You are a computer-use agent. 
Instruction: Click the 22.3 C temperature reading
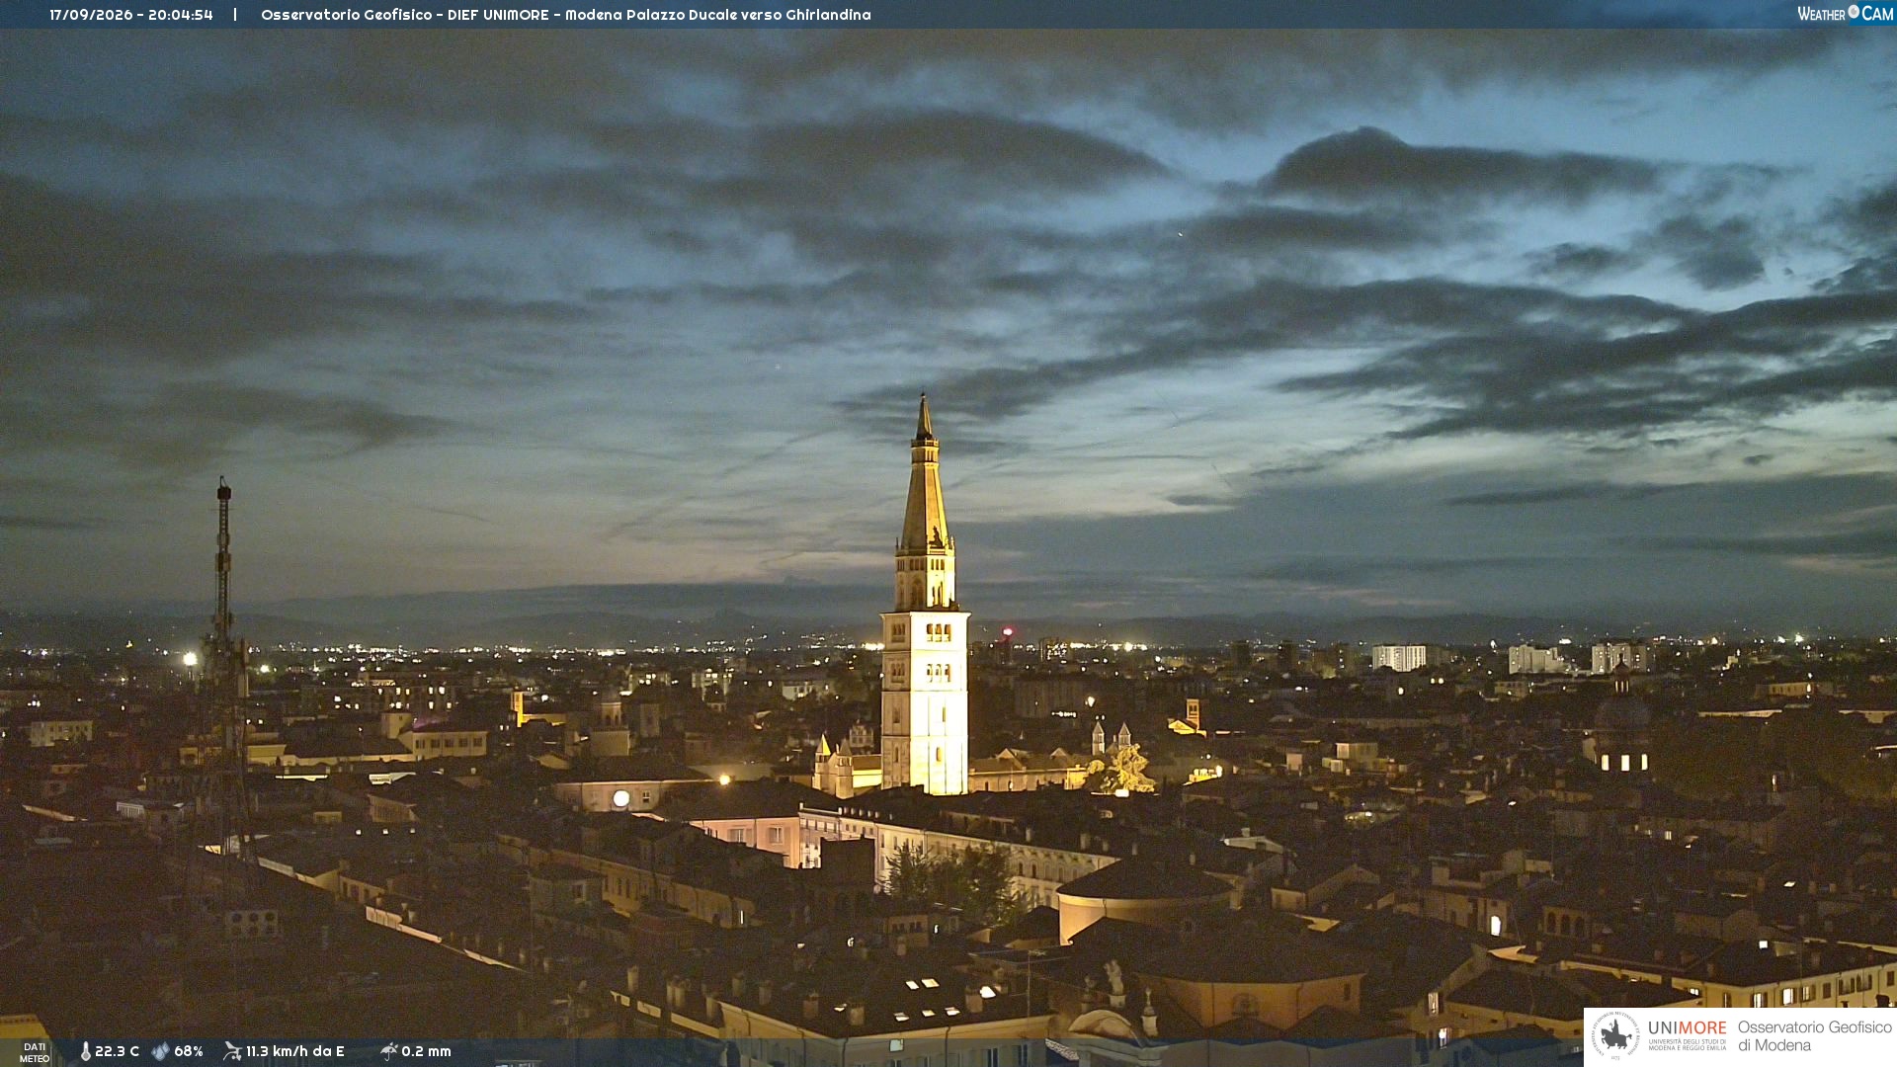click(117, 1051)
